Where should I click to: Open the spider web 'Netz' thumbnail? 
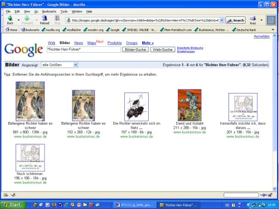point(136,107)
